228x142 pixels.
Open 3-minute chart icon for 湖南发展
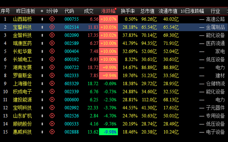coord(52,67)
